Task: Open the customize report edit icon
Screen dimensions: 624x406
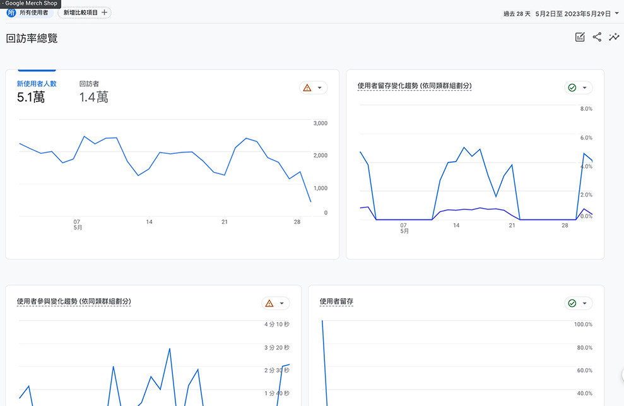Action: 580,37
